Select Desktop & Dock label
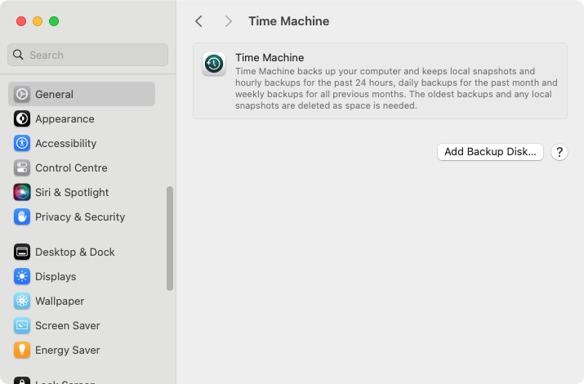 point(75,252)
